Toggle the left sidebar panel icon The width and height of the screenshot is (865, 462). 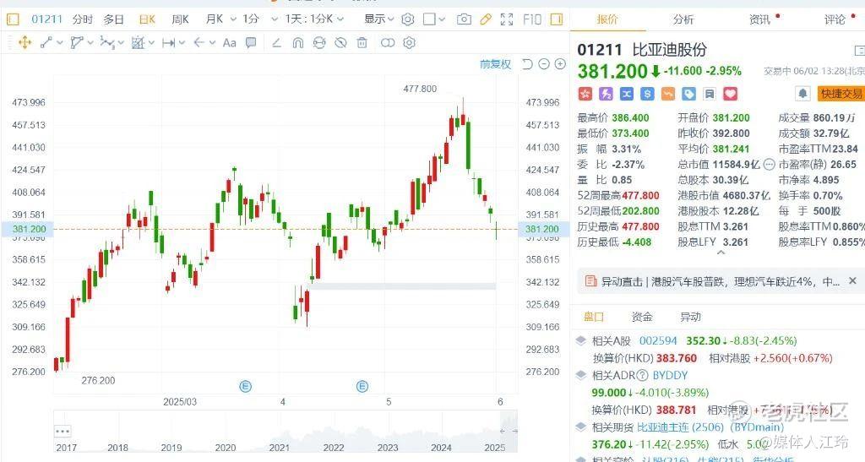(13, 19)
